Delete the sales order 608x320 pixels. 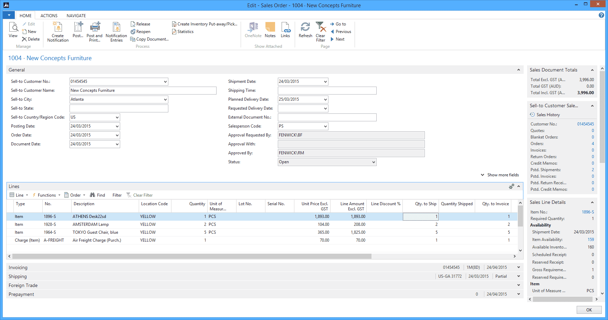31,39
